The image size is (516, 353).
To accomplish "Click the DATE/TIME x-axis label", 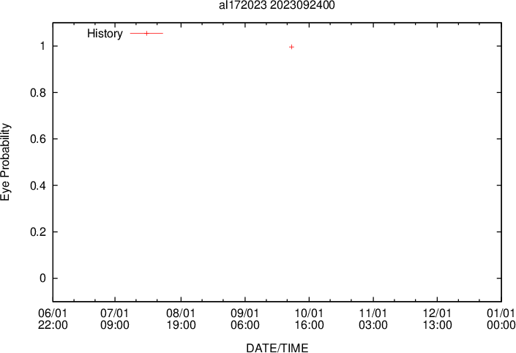I will [x=277, y=349].
